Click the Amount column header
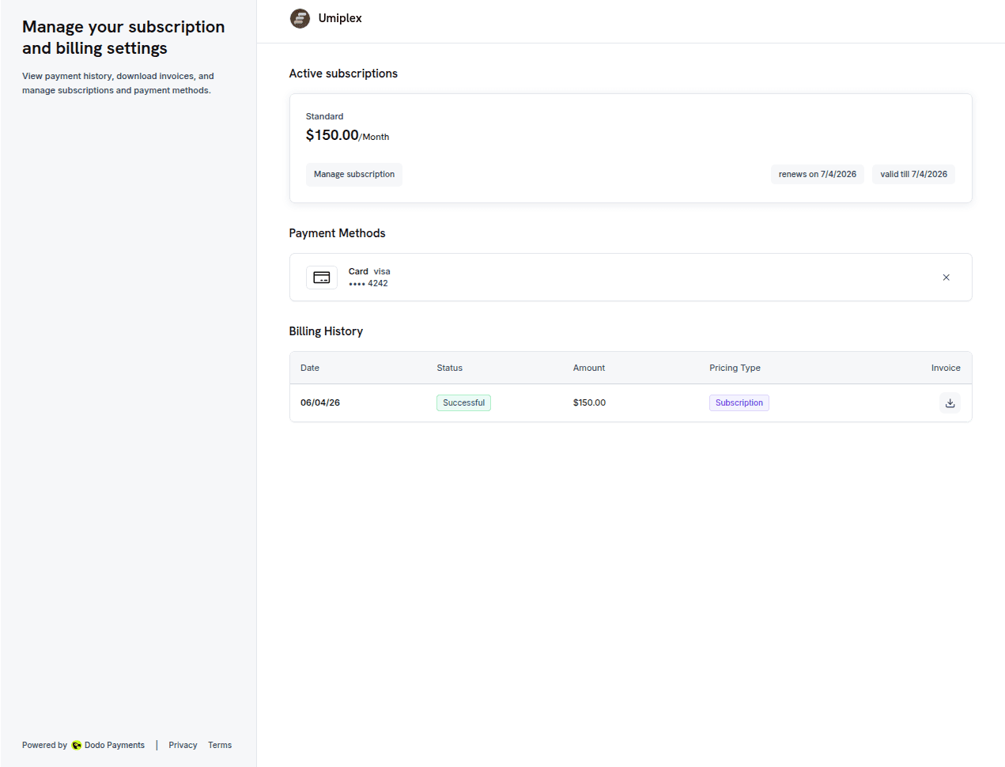The height and width of the screenshot is (767, 1005). click(589, 368)
